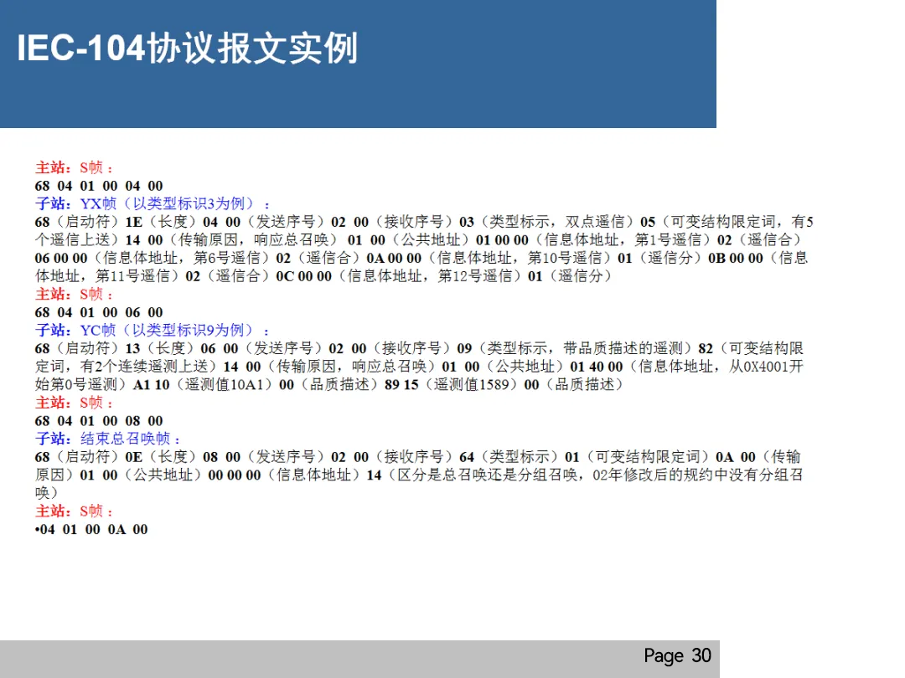
Task: Click the 传输原因 text in the YC frame
Action: 303,366
